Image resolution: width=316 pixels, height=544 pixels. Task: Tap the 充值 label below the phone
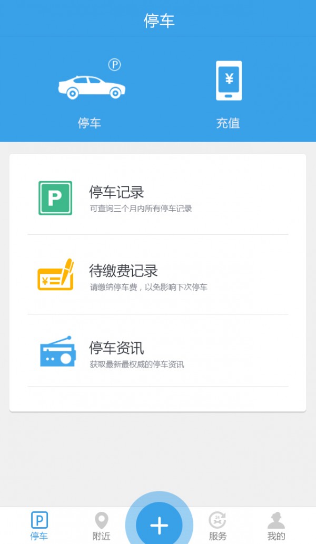click(x=228, y=123)
